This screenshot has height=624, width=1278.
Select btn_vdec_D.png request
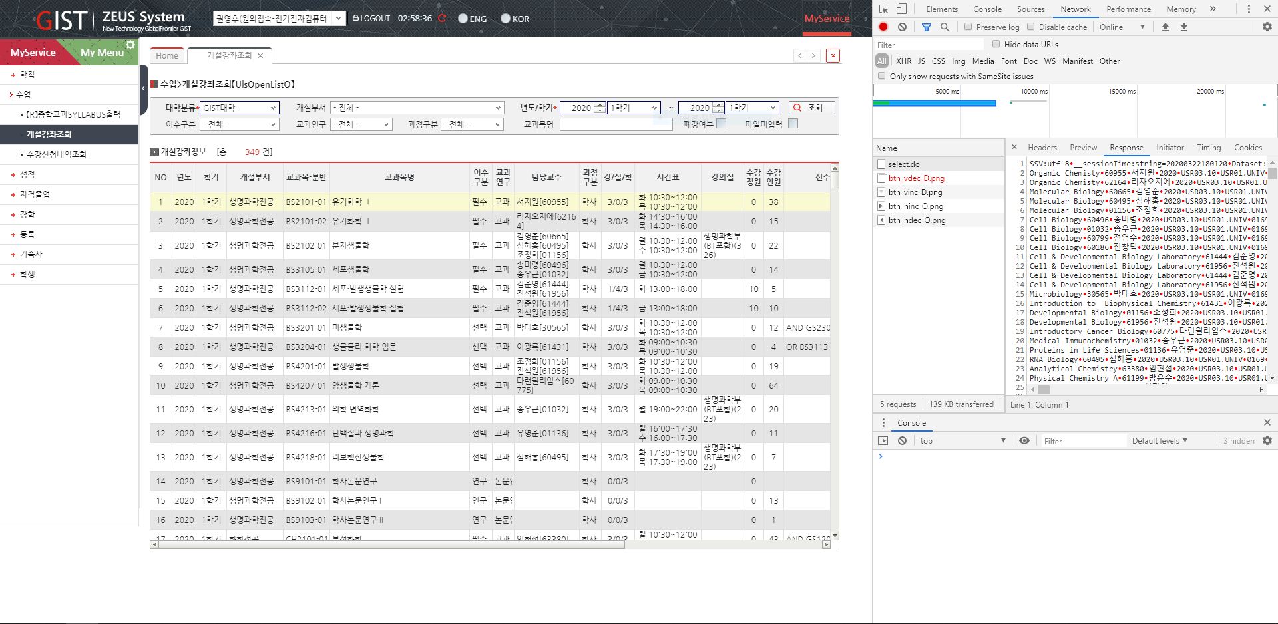click(x=916, y=178)
